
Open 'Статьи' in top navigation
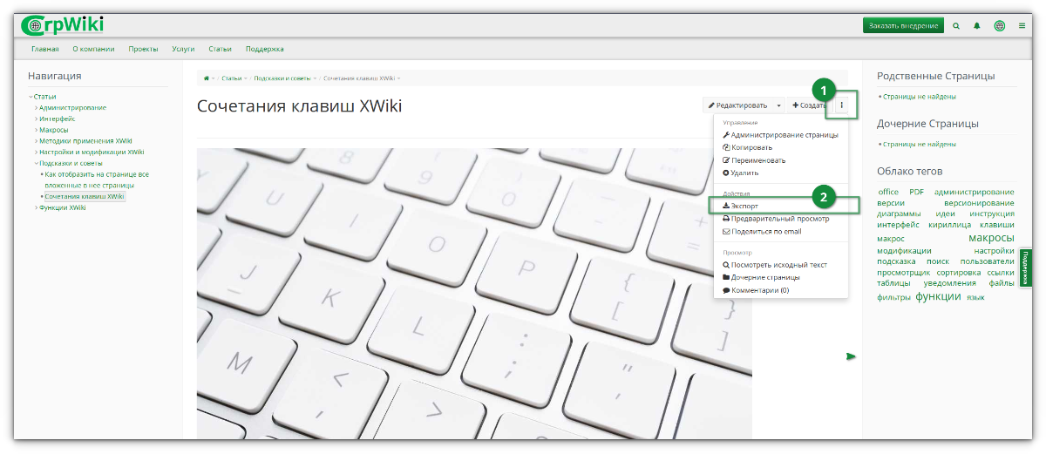(221, 49)
